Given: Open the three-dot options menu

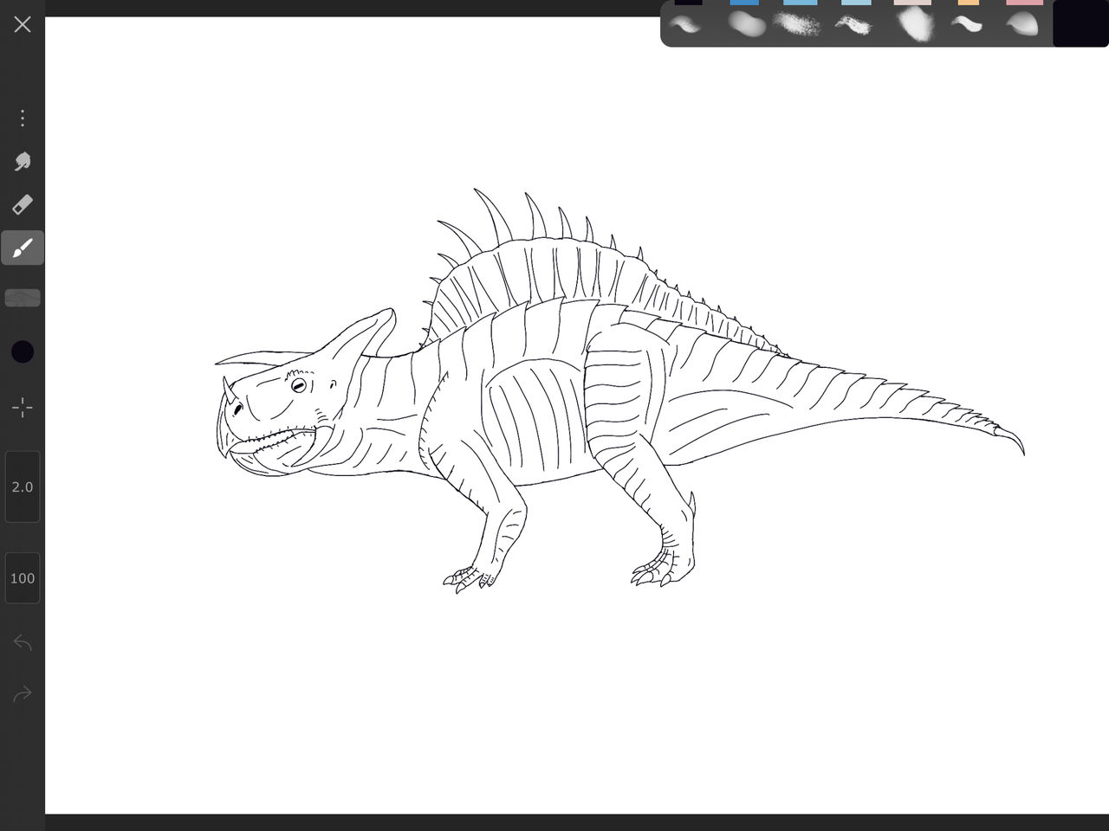Looking at the screenshot, I should [23, 118].
